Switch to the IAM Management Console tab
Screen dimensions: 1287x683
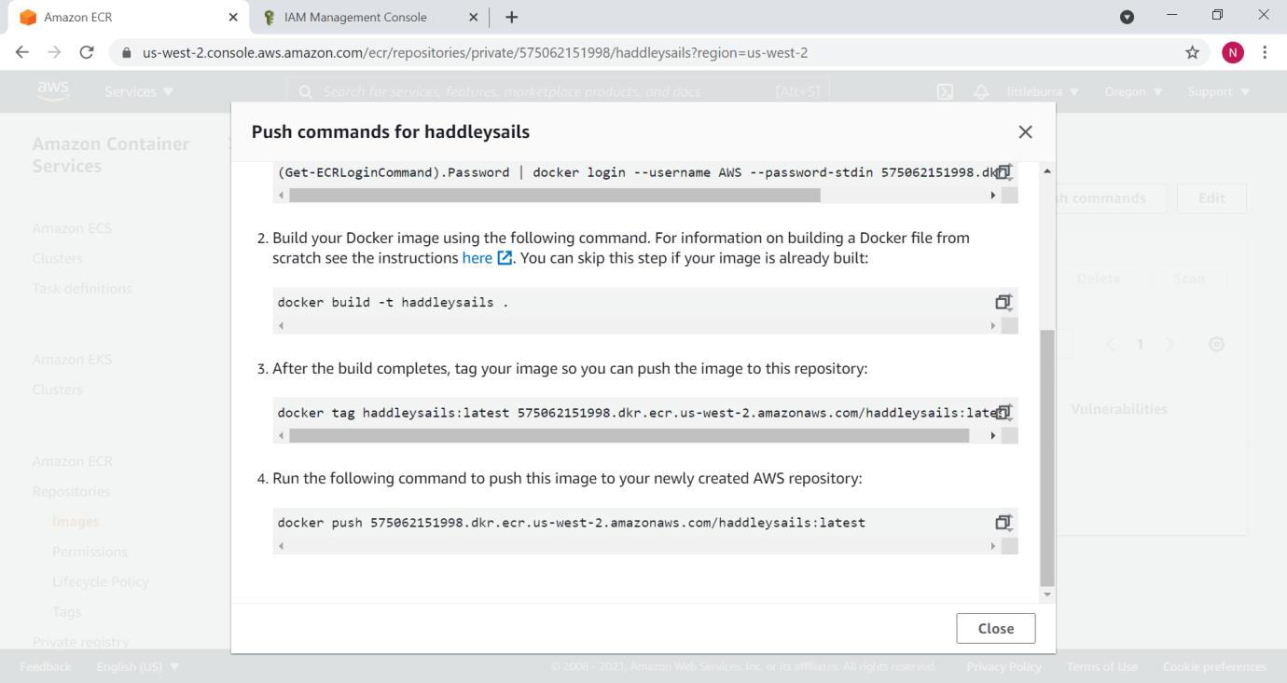[x=370, y=17]
